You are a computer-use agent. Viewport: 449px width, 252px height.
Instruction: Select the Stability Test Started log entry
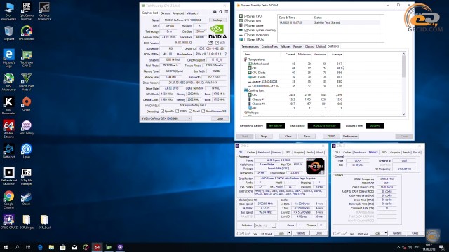tap(329, 22)
